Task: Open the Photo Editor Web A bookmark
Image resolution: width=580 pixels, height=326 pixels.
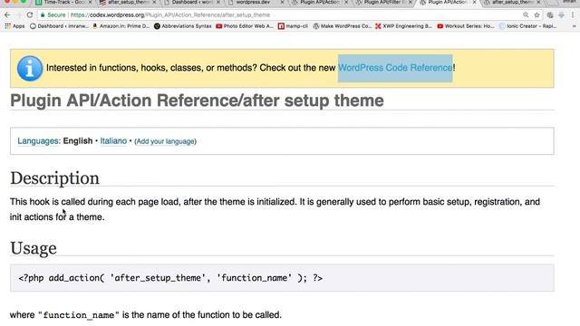Action: (245, 26)
